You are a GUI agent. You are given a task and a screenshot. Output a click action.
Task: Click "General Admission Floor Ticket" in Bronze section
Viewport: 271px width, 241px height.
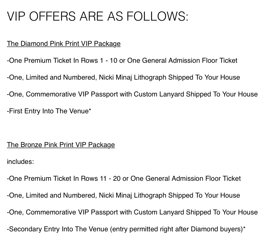point(193,179)
